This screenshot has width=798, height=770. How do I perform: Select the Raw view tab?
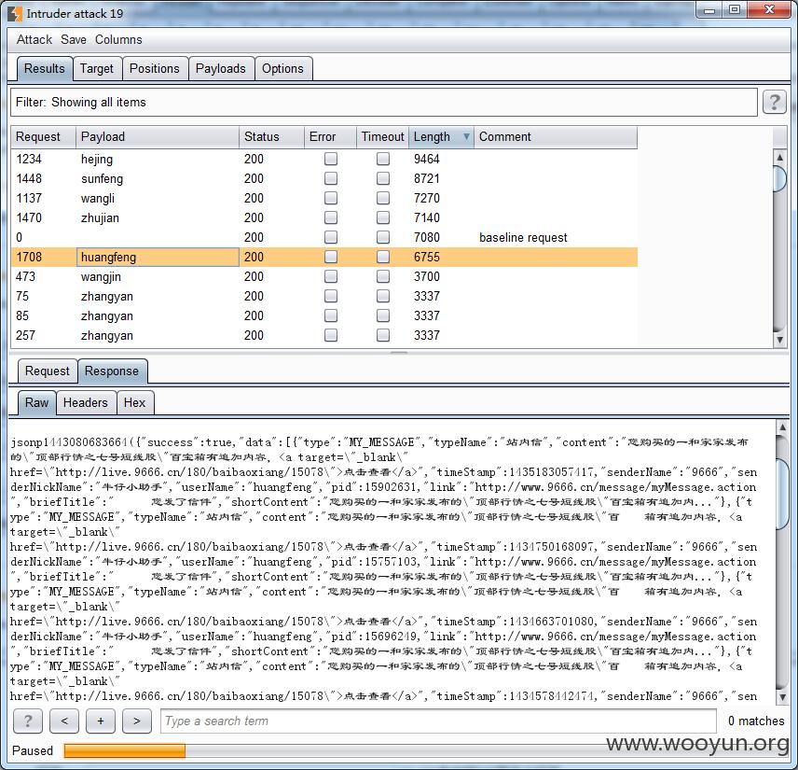pos(36,402)
